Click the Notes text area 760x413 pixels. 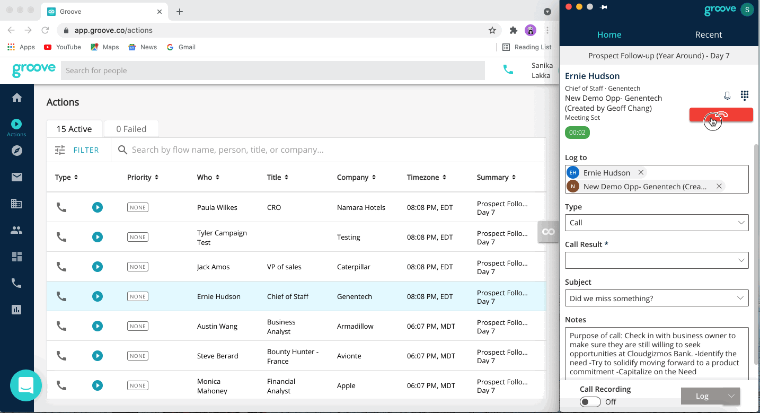coord(657,353)
